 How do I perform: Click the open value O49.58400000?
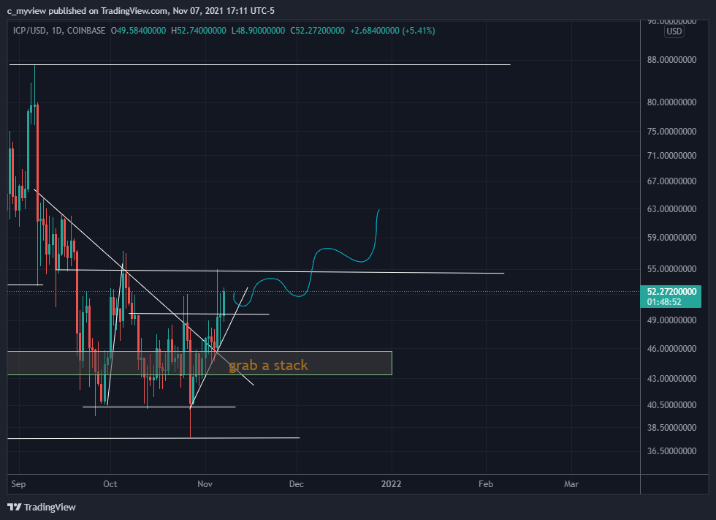pos(138,31)
